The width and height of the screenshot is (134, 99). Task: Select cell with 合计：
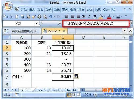[x=21, y=77]
